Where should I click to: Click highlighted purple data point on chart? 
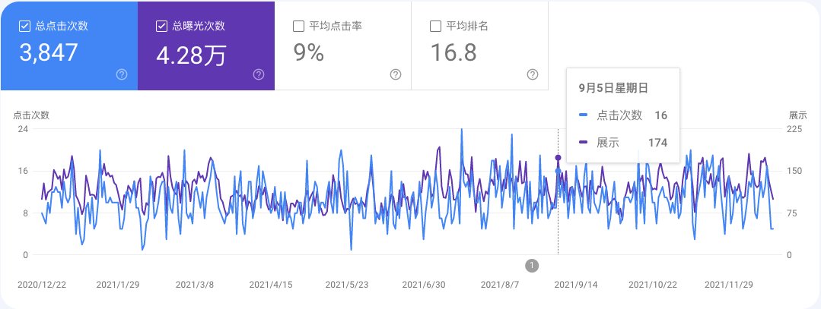pyautogui.click(x=558, y=158)
